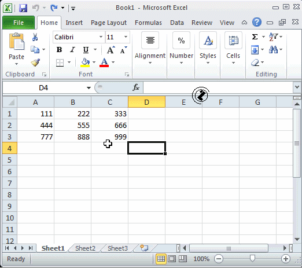
Task: Click the Format Painter brush icon
Action: [35, 63]
